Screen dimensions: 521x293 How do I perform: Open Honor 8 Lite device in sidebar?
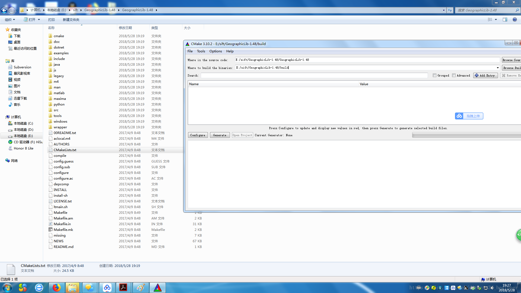(23, 148)
